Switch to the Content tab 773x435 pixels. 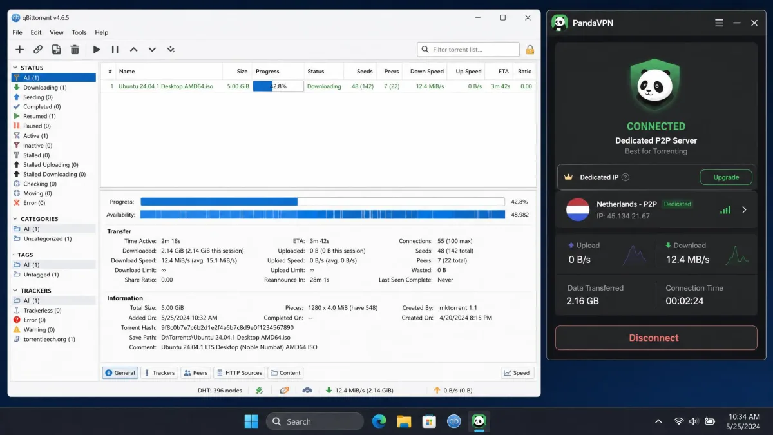[x=285, y=372]
